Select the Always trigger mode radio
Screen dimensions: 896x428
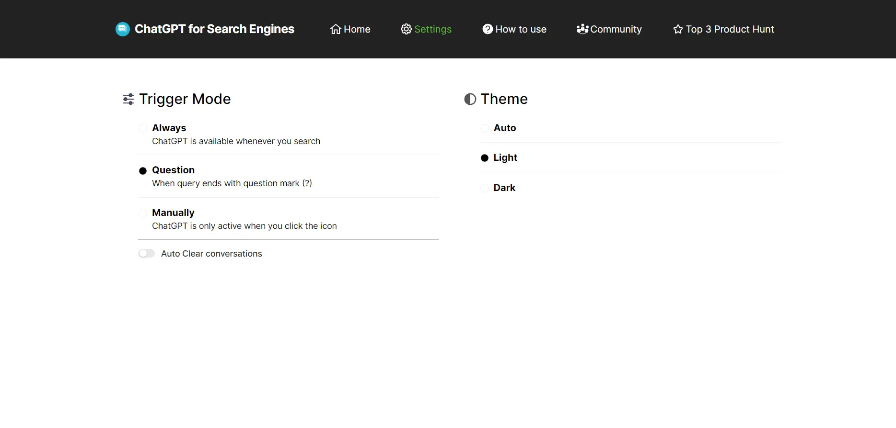[x=143, y=128]
